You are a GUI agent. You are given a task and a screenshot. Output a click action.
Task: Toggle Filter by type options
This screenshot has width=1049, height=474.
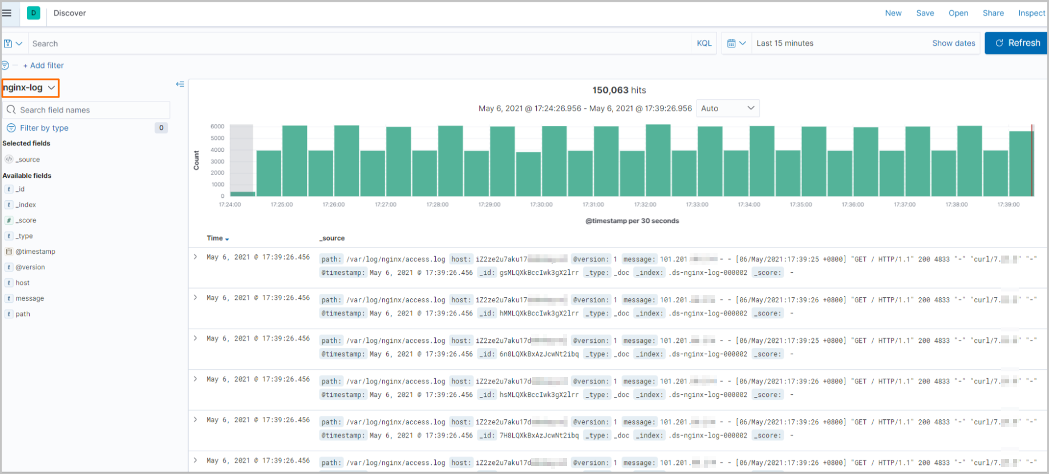(44, 128)
